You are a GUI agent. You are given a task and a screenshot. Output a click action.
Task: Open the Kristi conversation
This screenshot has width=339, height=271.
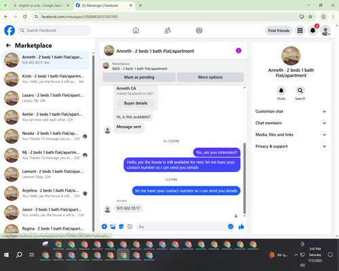click(45, 79)
